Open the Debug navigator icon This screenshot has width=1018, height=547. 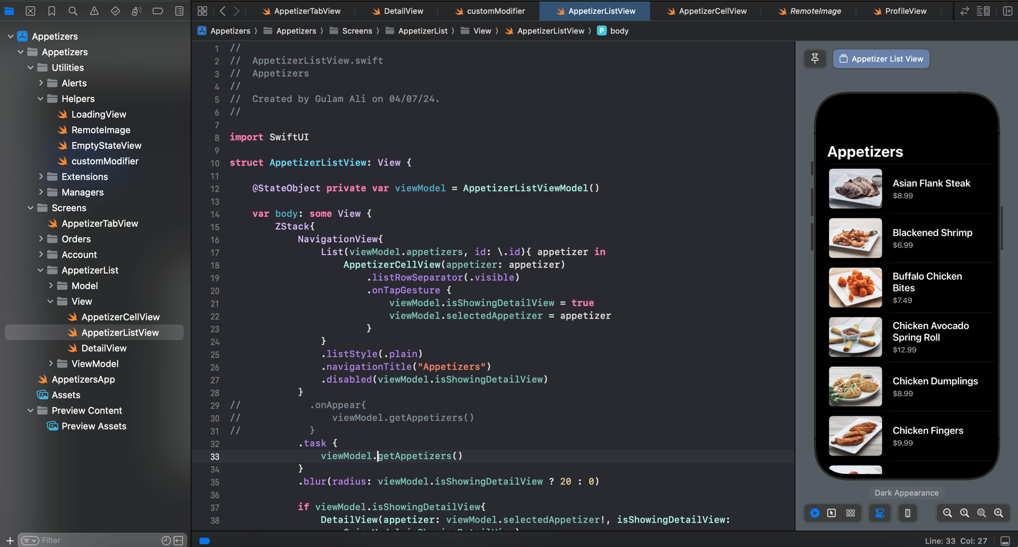136,11
